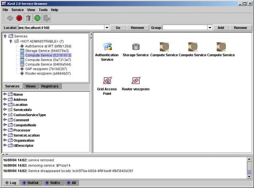The width and height of the screenshot is (254, 188).
Task: Click the Add group button
Action: pos(221,28)
